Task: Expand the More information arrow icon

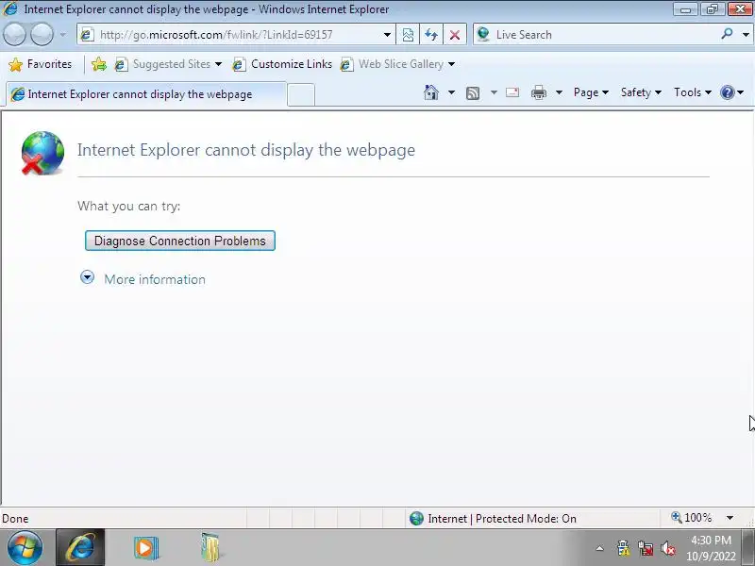Action: click(x=87, y=277)
